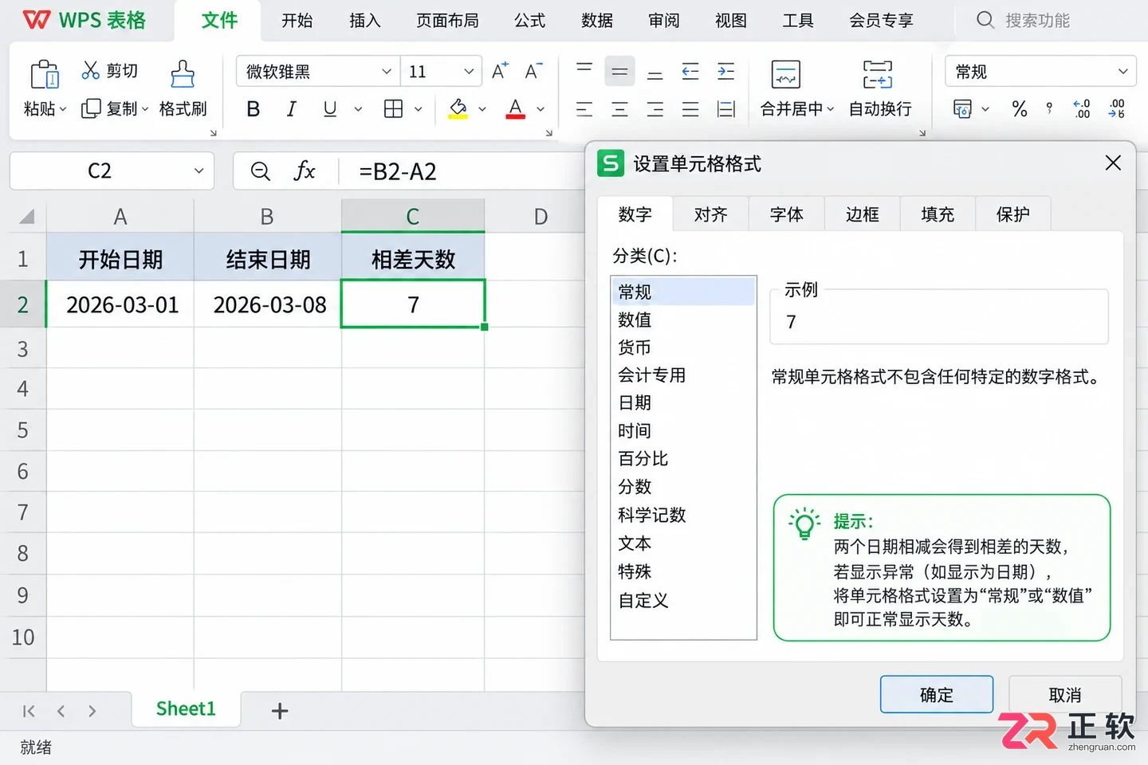Open the fill color dropdown arrow
The image size is (1148, 765).
click(x=482, y=109)
